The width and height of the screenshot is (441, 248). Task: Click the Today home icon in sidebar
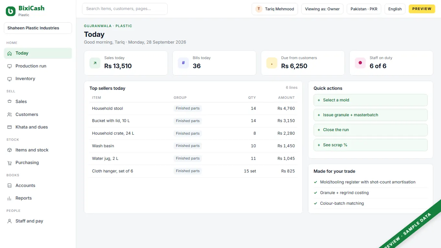(x=9, y=53)
